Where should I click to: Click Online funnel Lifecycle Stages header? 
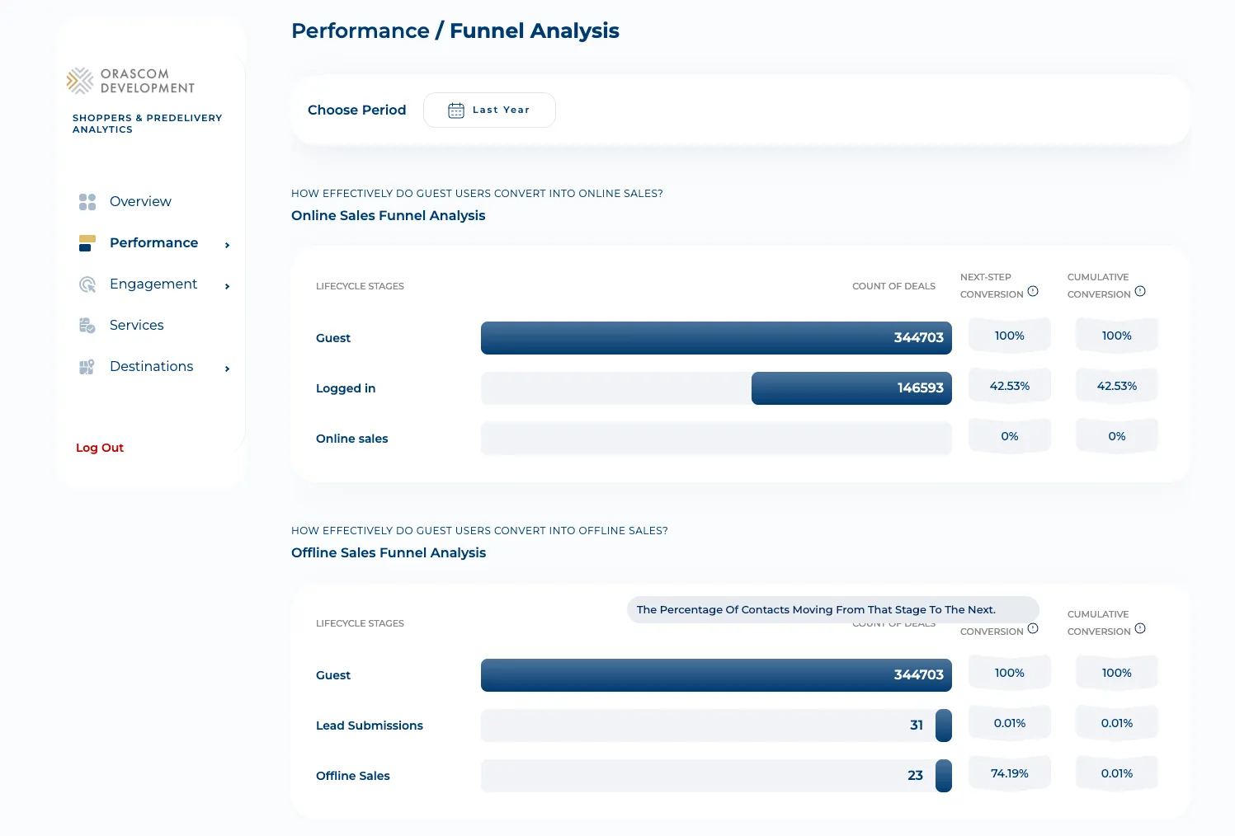360,286
